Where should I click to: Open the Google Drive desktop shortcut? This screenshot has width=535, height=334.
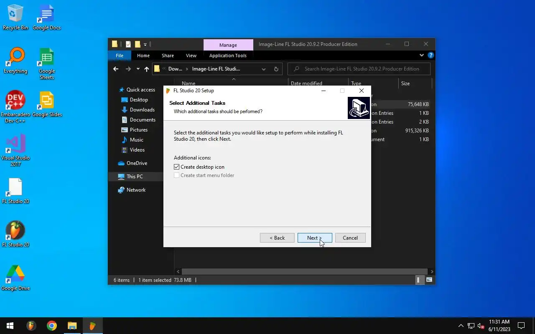[15, 278]
